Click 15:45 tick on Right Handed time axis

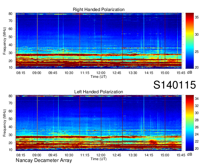[181, 73]
